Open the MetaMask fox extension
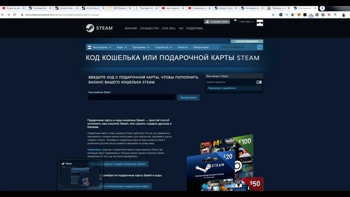Screen dimensions: 350x197 (x=299, y=15)
